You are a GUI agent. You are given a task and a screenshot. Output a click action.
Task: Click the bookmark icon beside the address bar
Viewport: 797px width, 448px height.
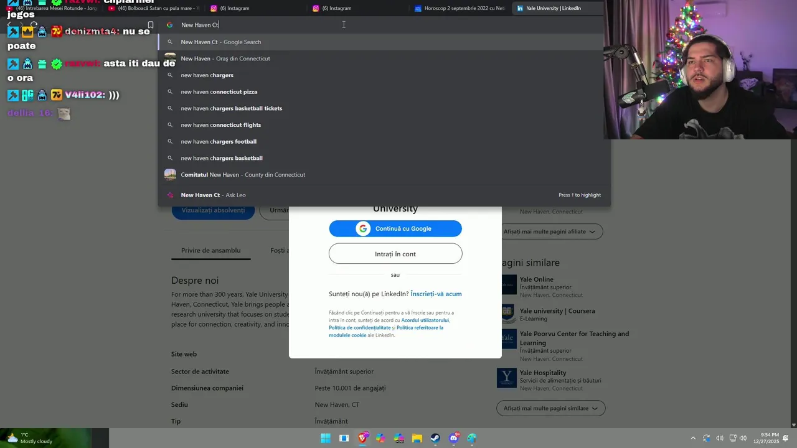(x=150, y=25)
